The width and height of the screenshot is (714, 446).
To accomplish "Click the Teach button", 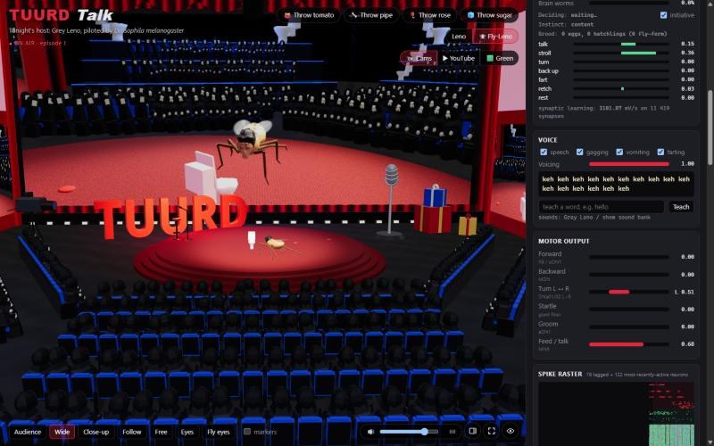I will coord(681,207).
